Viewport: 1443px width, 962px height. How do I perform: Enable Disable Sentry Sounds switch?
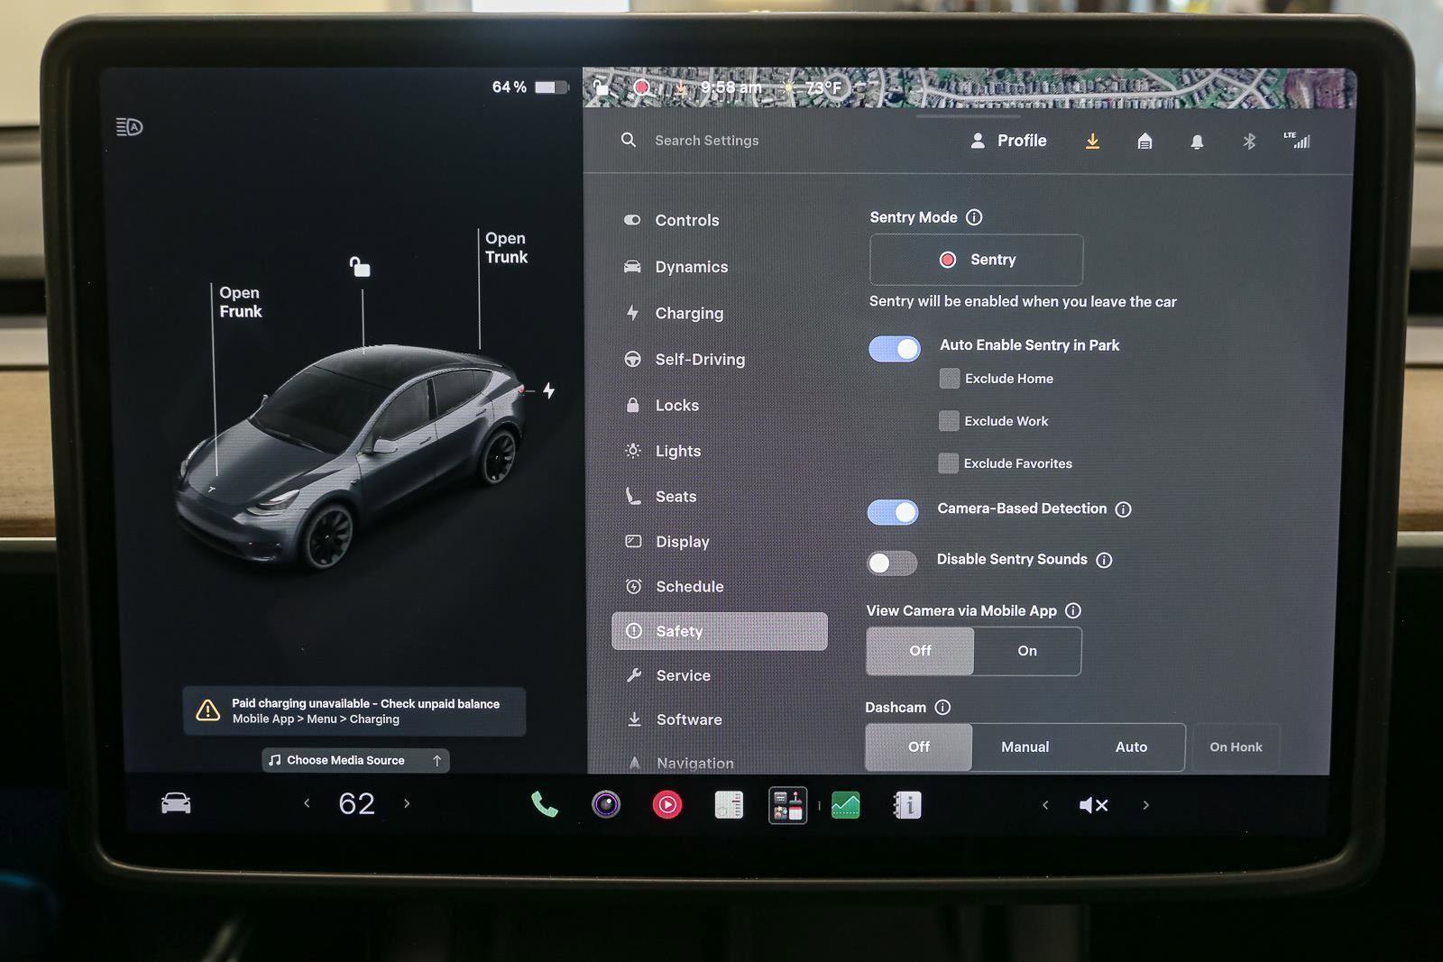(892, 563)
